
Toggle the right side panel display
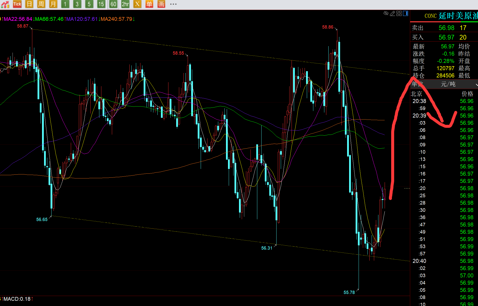(406, 14)
